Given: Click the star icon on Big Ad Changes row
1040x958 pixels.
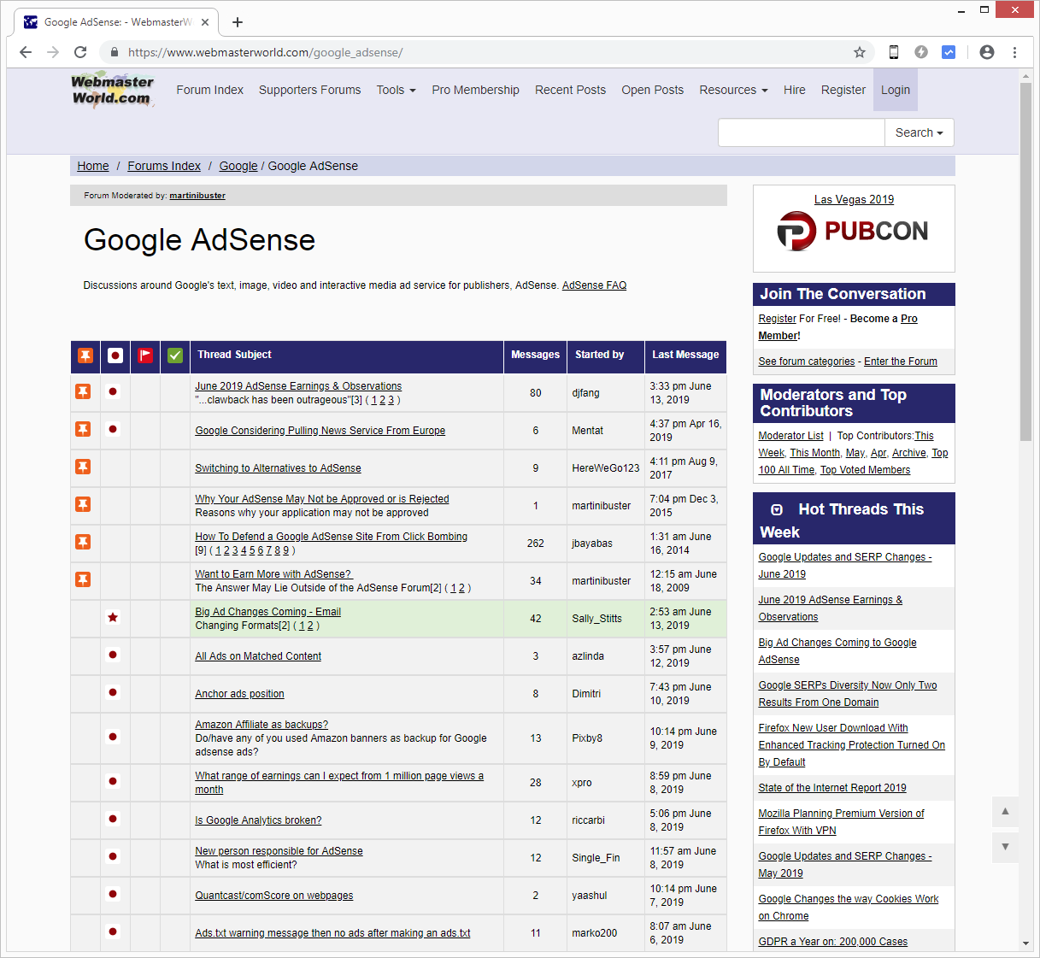Looking at the screenshot, I should click(113, 617).
